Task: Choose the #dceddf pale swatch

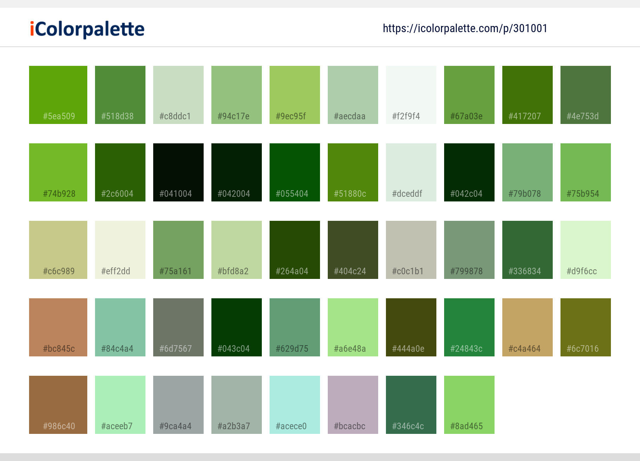Action: click(411, 172)
